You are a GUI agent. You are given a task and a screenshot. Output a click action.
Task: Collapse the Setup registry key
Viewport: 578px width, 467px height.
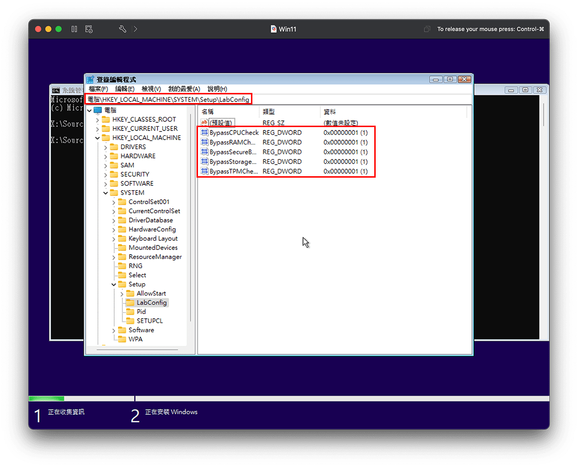click(113, 284)
